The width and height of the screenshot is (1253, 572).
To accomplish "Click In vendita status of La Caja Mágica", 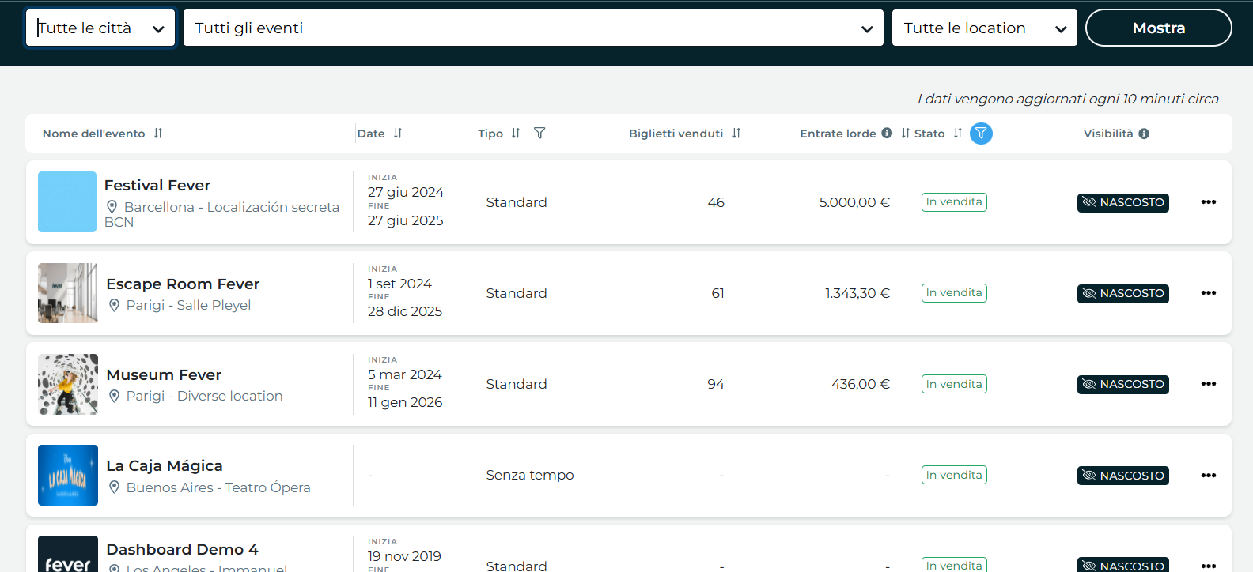I will pos(954,475).
